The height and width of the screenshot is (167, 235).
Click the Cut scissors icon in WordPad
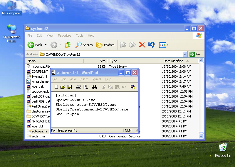[x=104, y=87]
